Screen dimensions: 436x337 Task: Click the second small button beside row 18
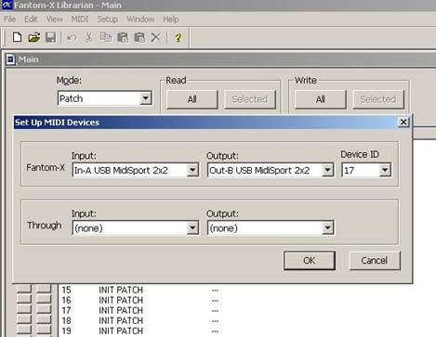tap(44, 319)
